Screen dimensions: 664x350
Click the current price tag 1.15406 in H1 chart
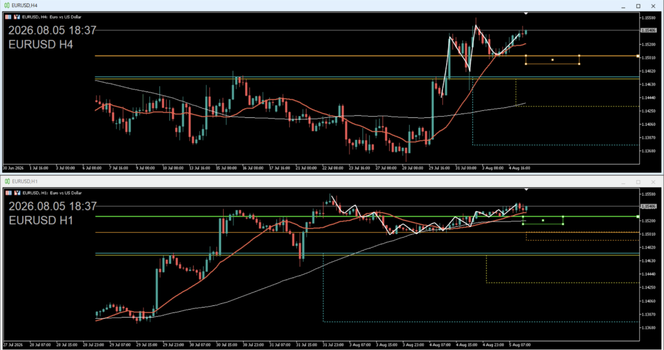648,207
